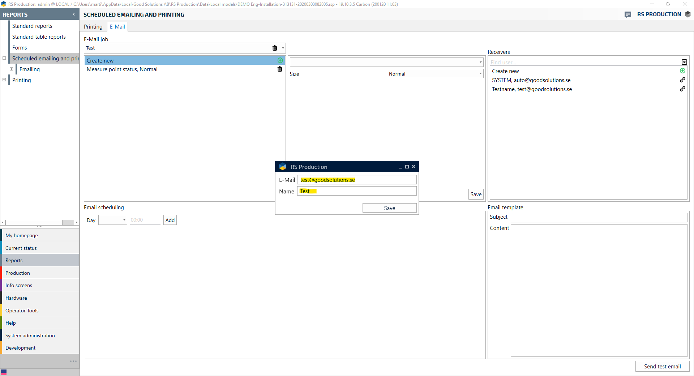Open the Size dropdown set to Normal
This screenshot has height=376, width=694.
coord(480,74)
